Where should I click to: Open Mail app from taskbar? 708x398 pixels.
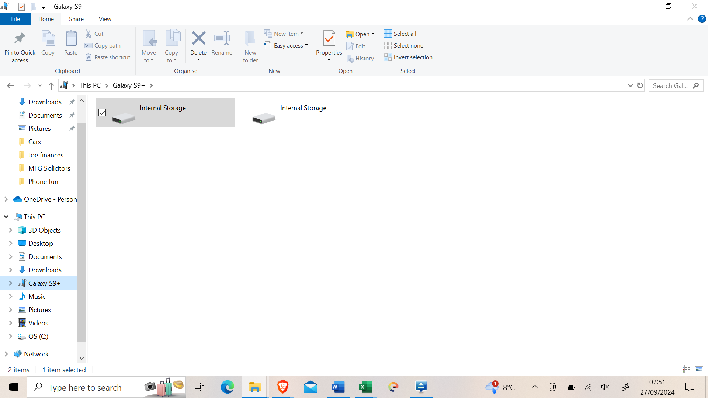310,387
